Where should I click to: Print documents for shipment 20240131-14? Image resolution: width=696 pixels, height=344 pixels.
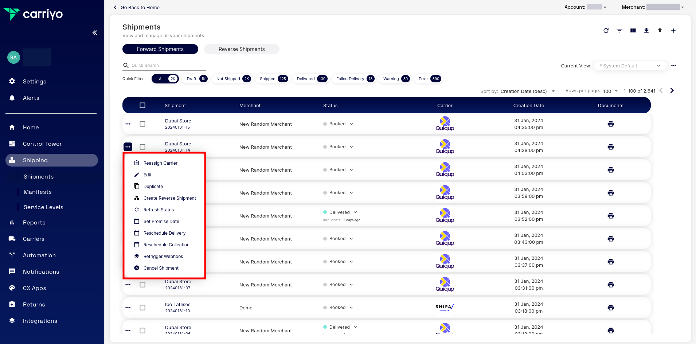point(611,147)
